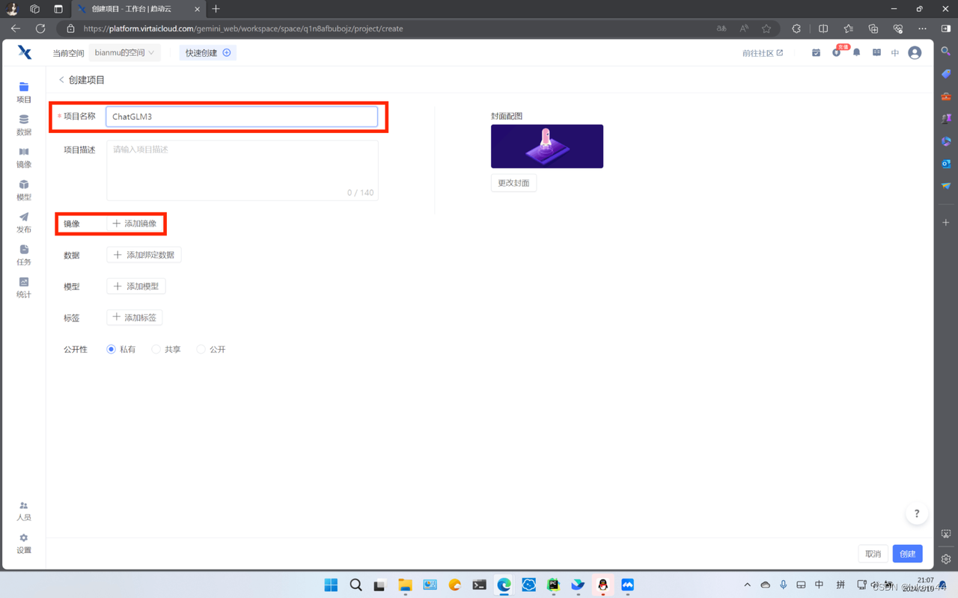Go to 镜像 in the left sidebar
958x598 pixels.
point(24,157)
